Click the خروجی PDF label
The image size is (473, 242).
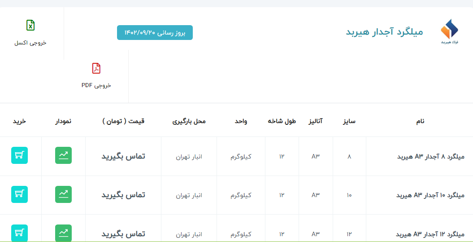tap(96, 85)
